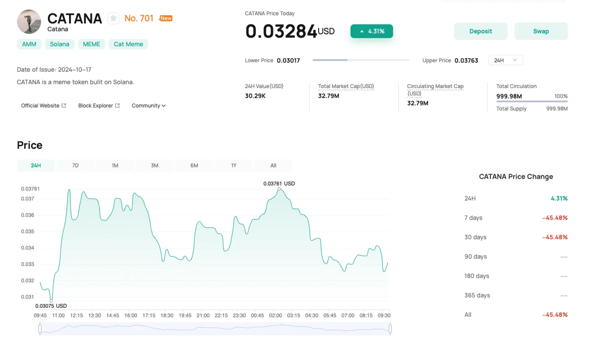This screenshot has height=354, width=590.
Task: Add CATANA to favorites with star icon
Action: click(113, 18)
